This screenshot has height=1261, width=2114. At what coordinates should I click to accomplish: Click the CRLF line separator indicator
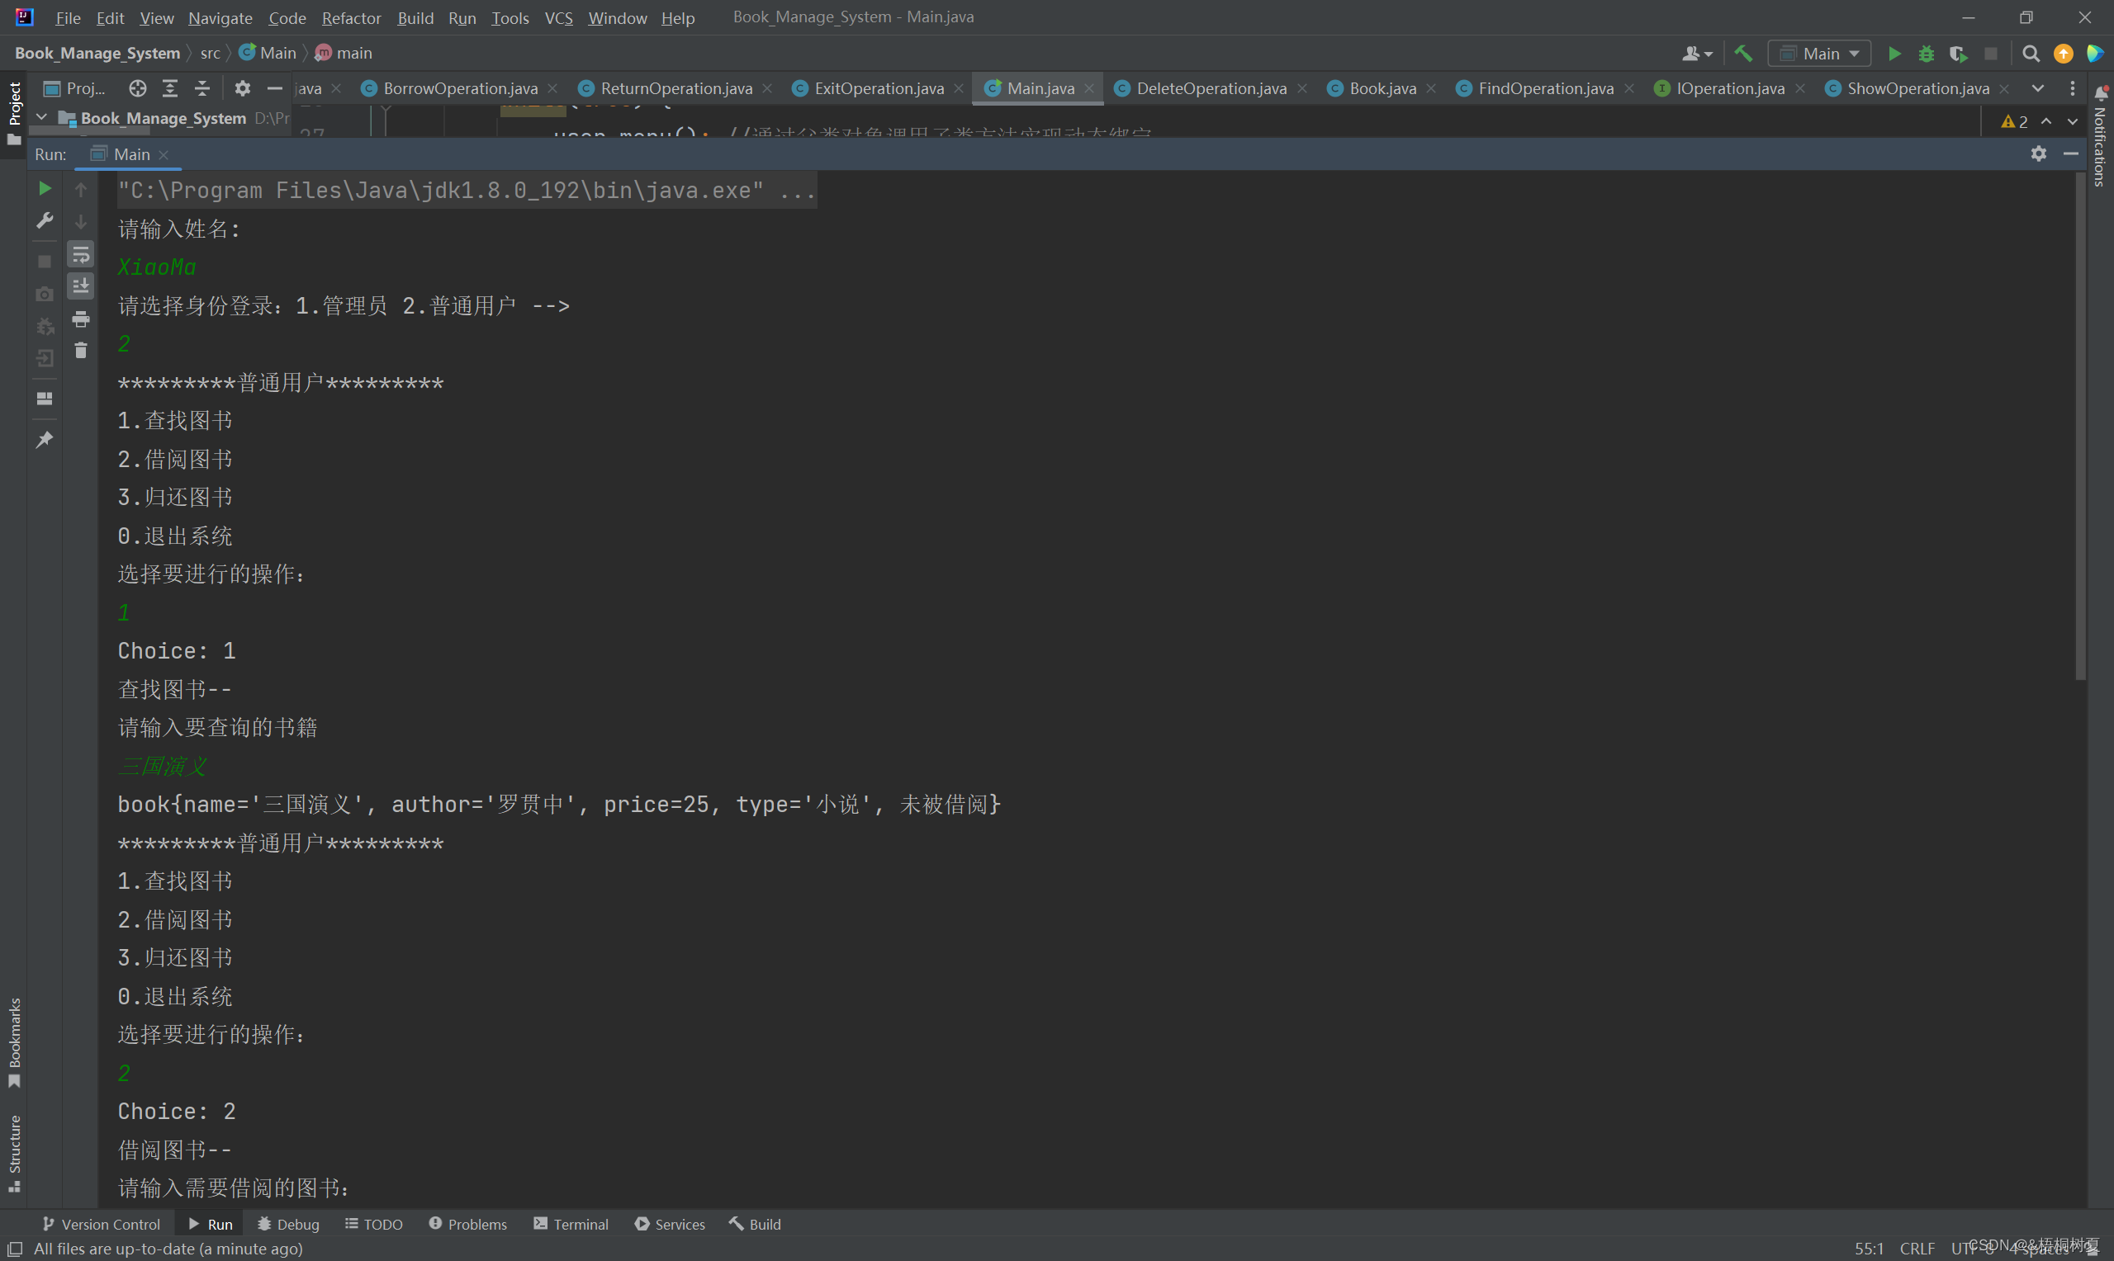[1917, 1248]
